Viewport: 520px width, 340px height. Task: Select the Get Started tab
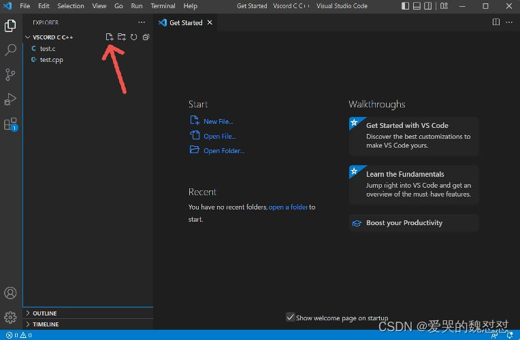coord(186,22)
